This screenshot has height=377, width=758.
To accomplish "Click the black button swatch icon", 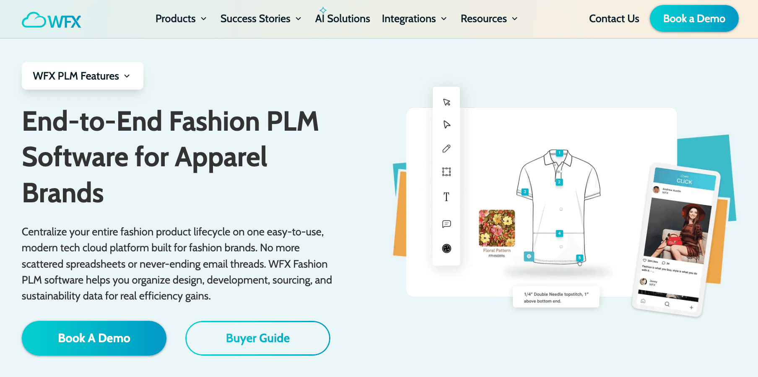I will click(446, 248).
